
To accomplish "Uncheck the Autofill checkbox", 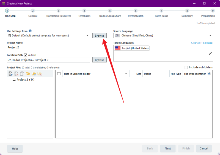I will [26, 55].
